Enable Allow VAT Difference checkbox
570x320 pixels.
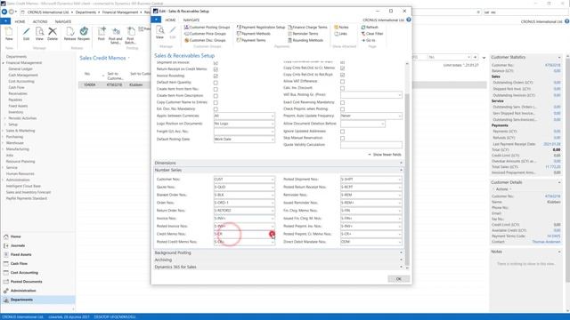click(x=342, y=81)
